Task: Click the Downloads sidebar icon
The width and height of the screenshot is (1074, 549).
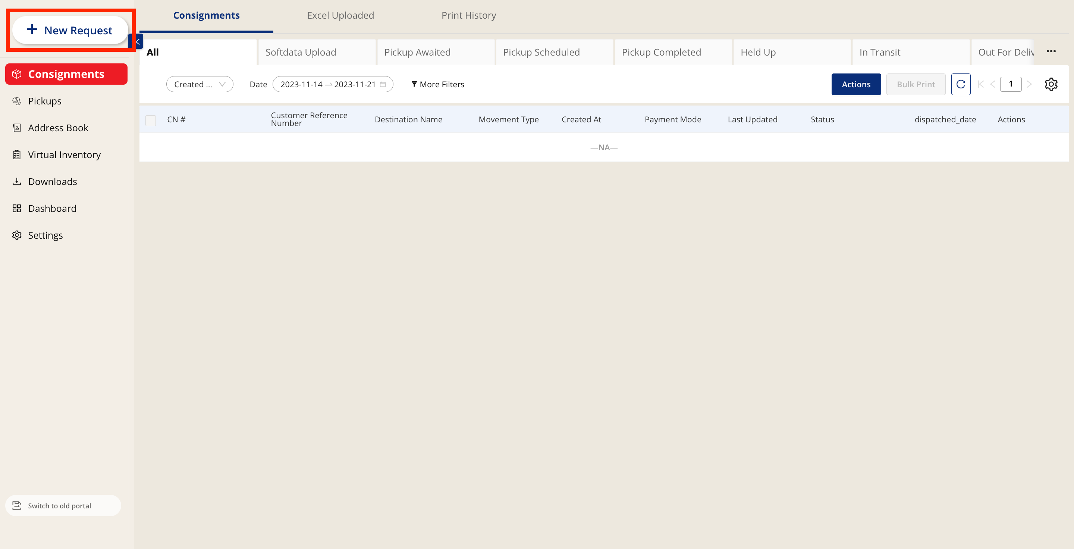Action: [17, 181]
